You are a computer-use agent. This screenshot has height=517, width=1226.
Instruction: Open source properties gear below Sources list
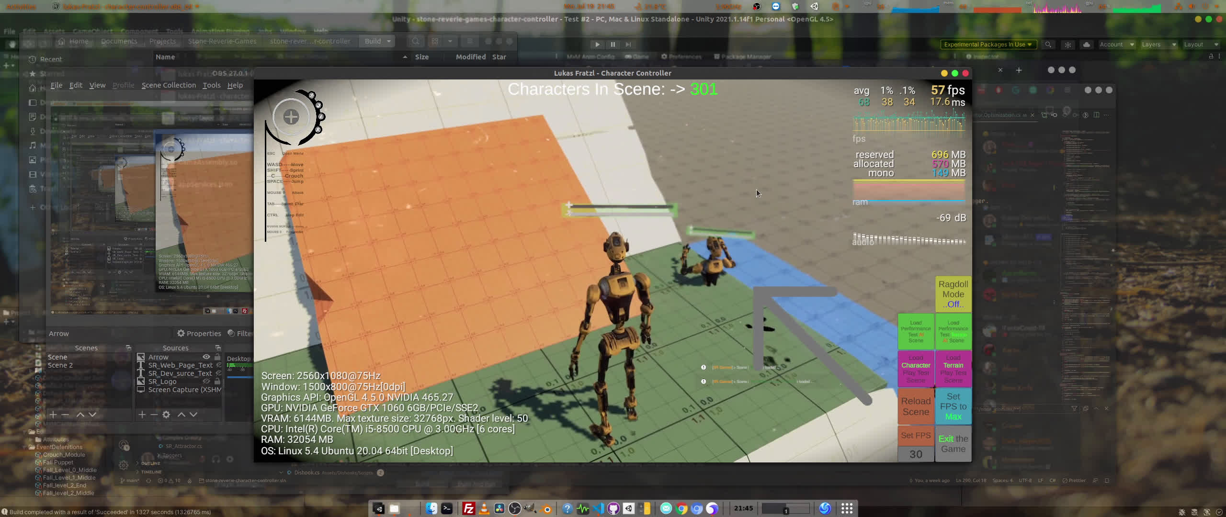point(166,415)
